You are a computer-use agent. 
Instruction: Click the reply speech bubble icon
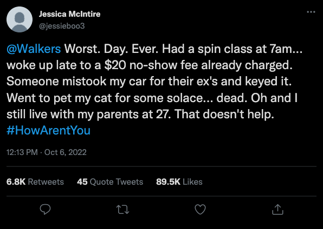tap(45, 209)
